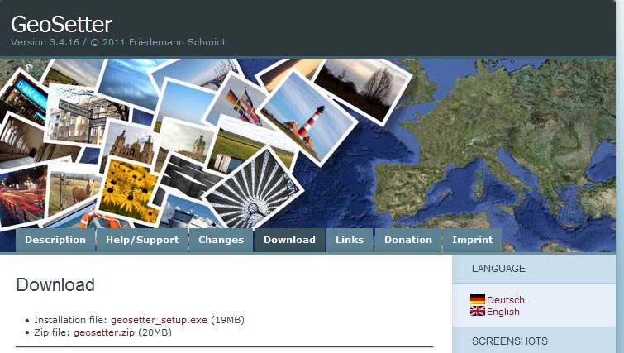Click the German flag icon

(477, 299)
